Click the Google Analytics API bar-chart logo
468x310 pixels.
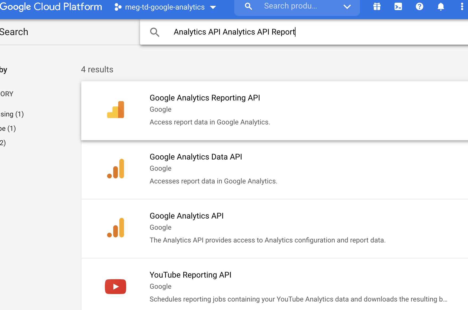tap(116, 228)
